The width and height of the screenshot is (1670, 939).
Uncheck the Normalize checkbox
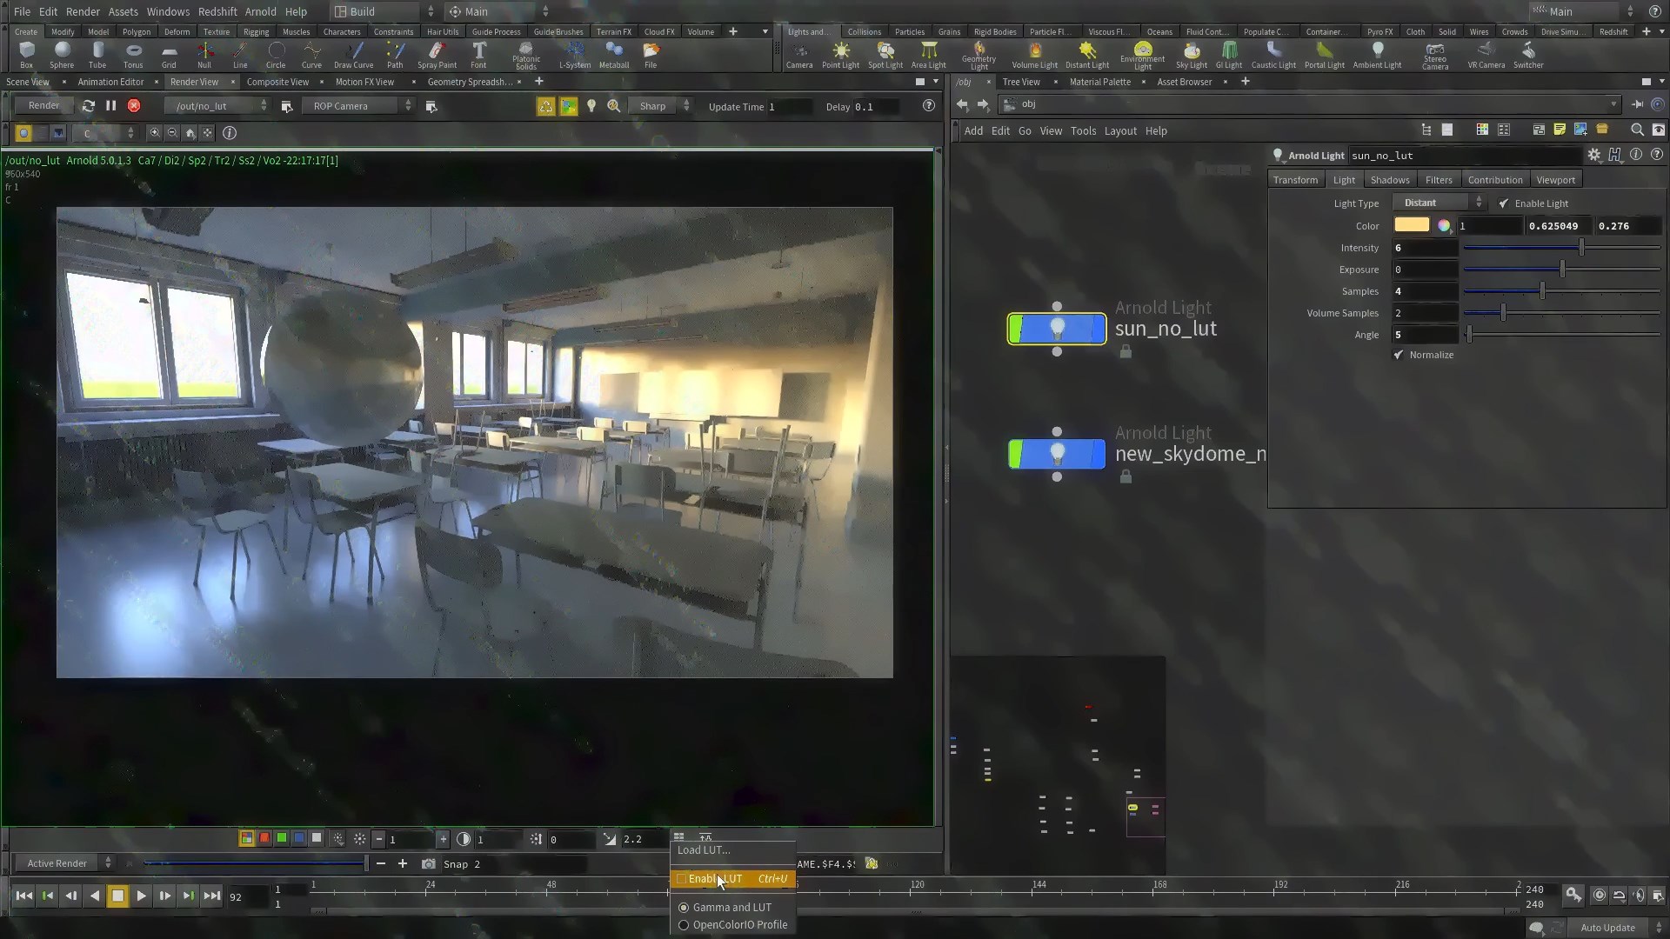pyautogui.click(x=1399, y=355)
